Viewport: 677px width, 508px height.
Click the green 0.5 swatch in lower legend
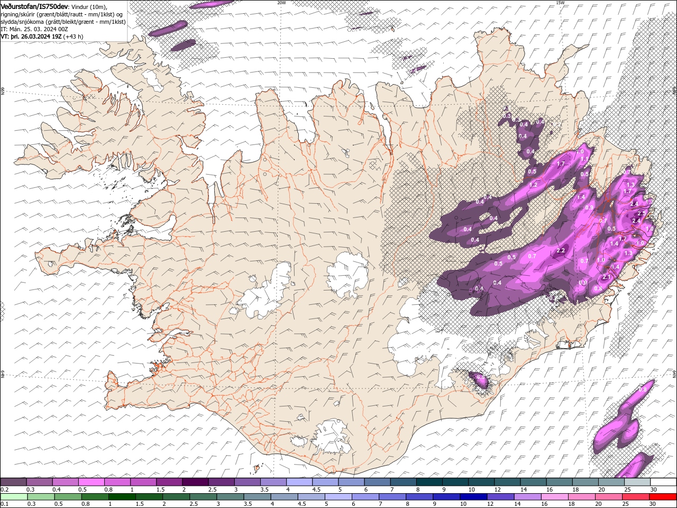tap(68, 496)
